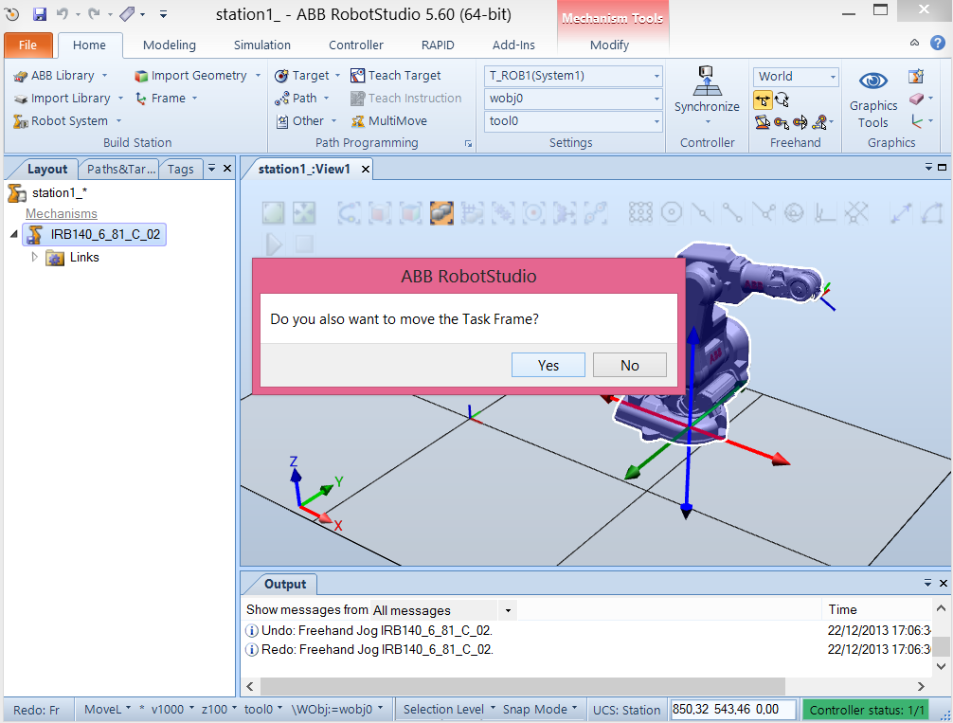Open the Controller ribbon tab

tap(355, 45)
